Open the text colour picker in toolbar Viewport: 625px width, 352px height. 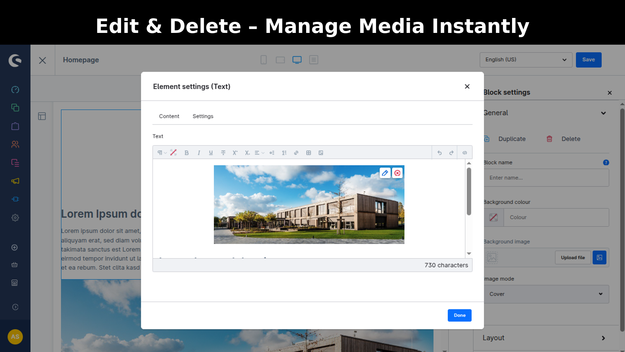174,153
